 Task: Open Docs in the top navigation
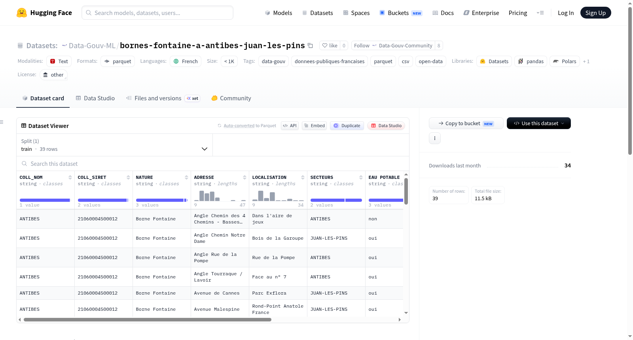pos(443,13)
